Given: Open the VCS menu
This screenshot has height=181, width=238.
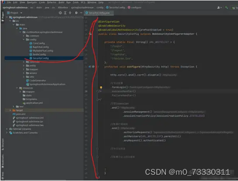Looking at the screenshot, I should coord(83,2).
